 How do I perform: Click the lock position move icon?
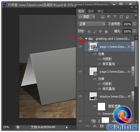pos(100,31)
